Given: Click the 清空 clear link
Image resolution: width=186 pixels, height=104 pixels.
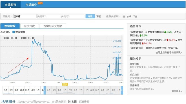Looking at the screenshot, I should coord(99,16).
